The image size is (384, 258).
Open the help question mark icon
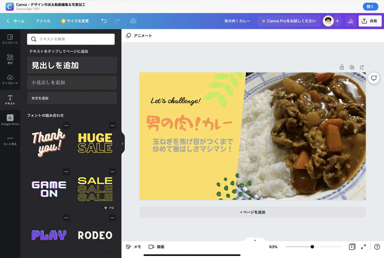pyautogui.click(x=377, y=247)
